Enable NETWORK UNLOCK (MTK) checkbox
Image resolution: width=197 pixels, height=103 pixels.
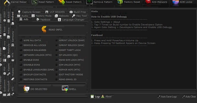tap(21, 55)
